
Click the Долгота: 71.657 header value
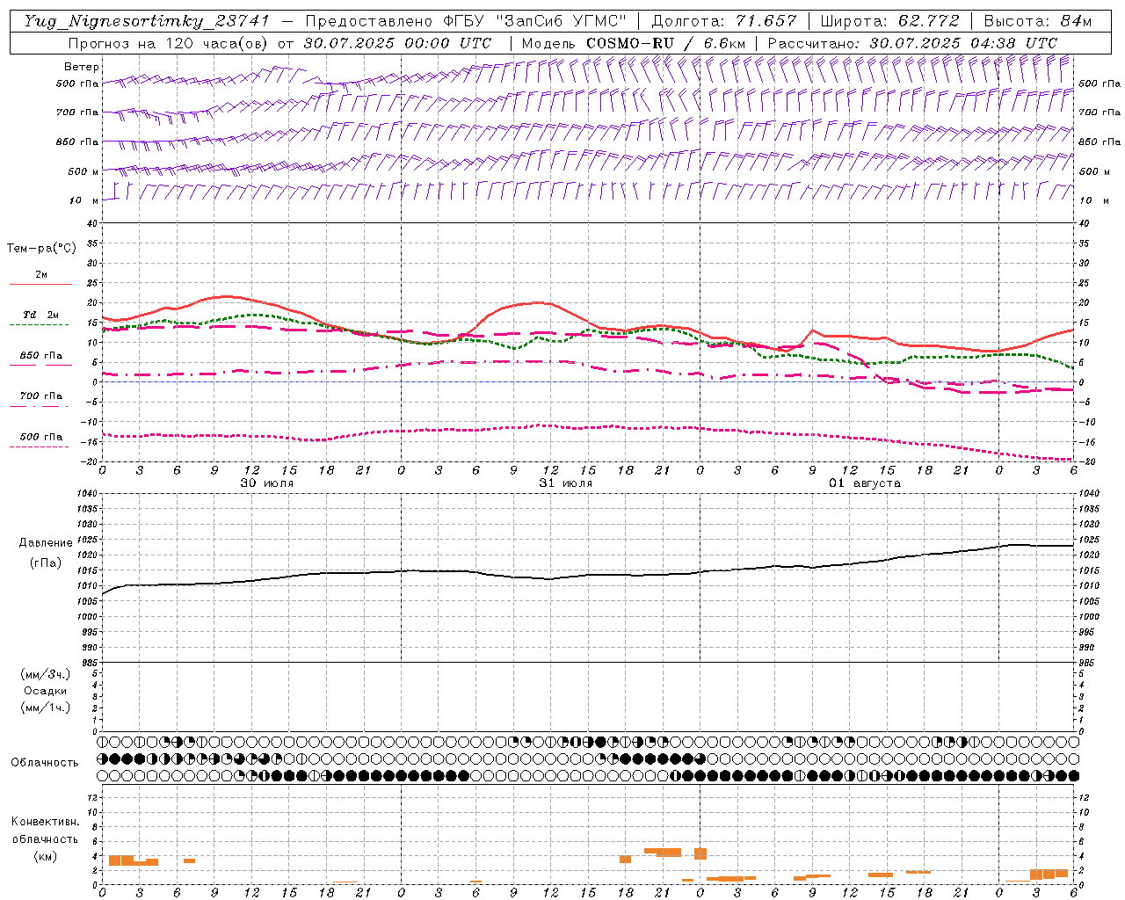pos(724,21)
